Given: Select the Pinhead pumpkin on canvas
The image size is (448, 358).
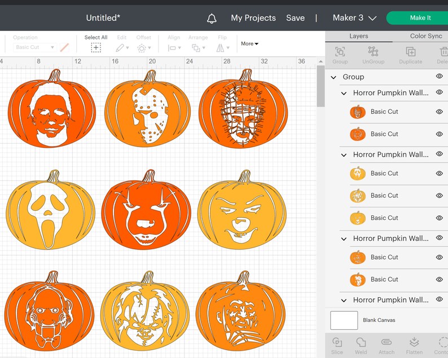Looking at the screenshot, I should 243,108.
